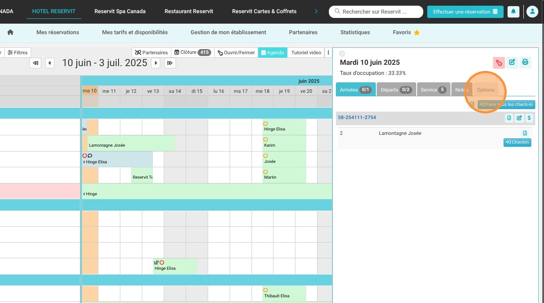544x303 pixels.
Task: Open document icon in Lamontagne Josée row
Action: point(525,133)
